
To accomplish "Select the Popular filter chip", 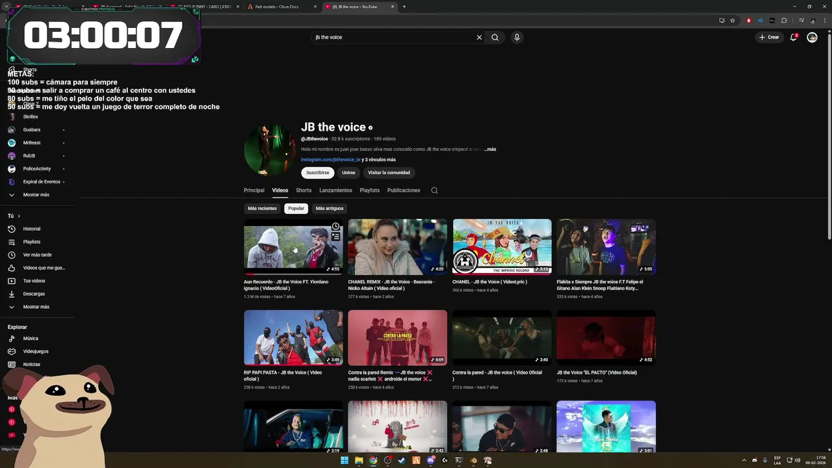I will 296,209.
